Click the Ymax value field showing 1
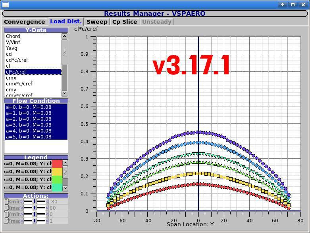 [x=58, y=221]
